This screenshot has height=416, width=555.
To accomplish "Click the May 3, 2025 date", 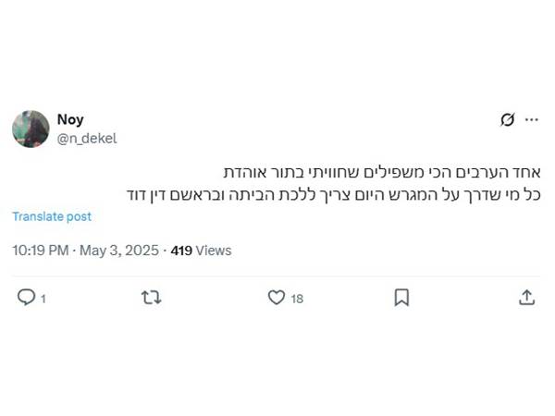I will tap(119, 251).
